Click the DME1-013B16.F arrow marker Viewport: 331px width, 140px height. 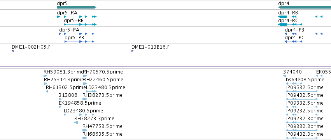click(132, 51)
